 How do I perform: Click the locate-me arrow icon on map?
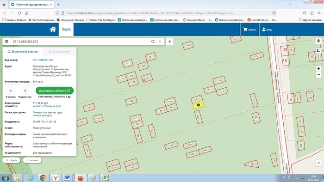[318, 163]
